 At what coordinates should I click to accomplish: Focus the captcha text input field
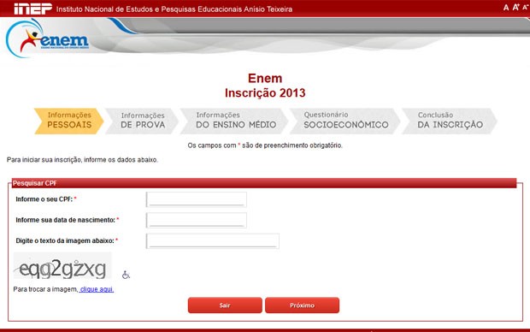(213, 241)
